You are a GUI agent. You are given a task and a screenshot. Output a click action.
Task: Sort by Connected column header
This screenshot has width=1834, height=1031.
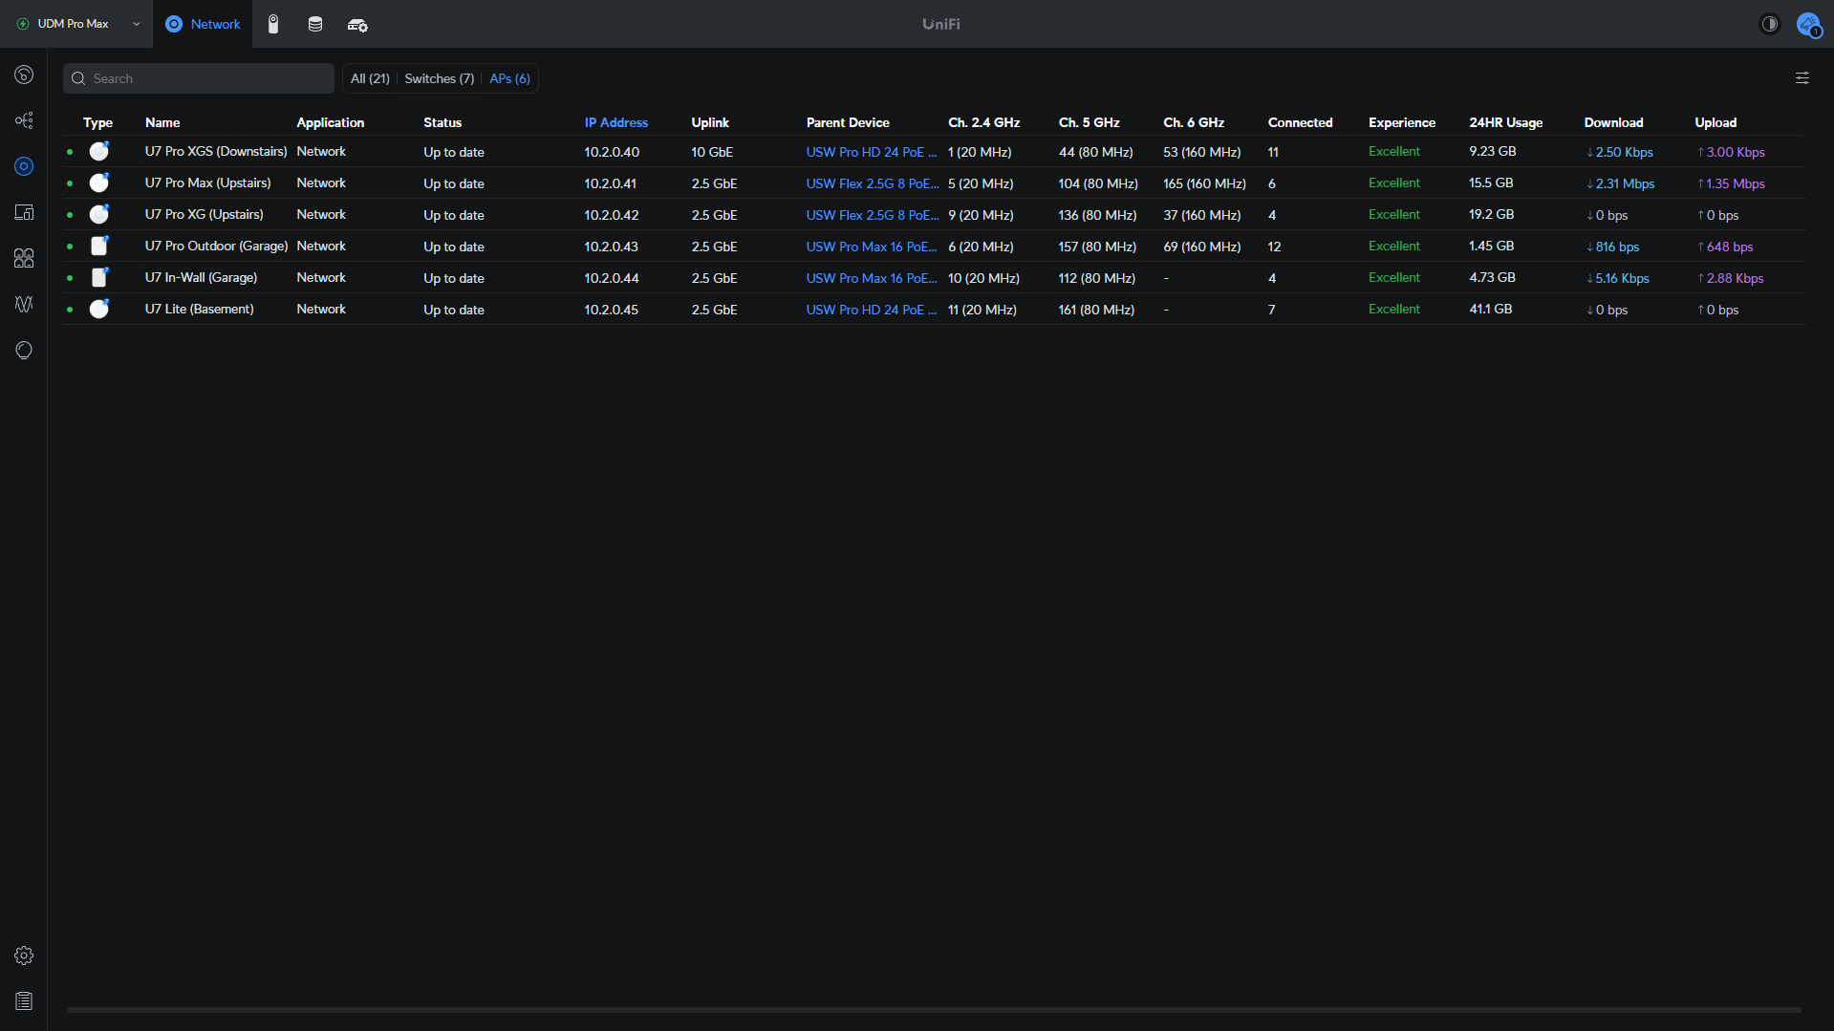pyautogui.click(x=1300, y=122)
